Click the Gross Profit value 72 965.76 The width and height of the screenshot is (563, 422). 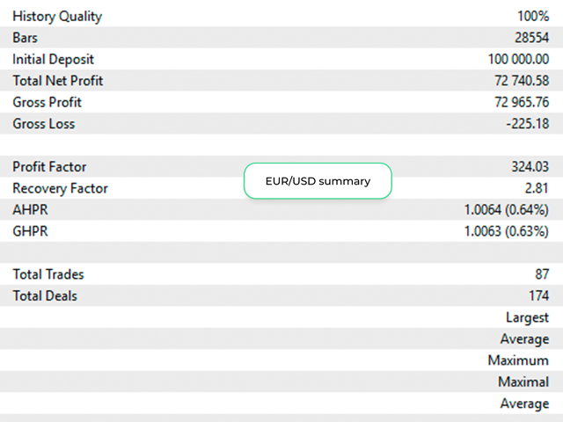(522, 102)
